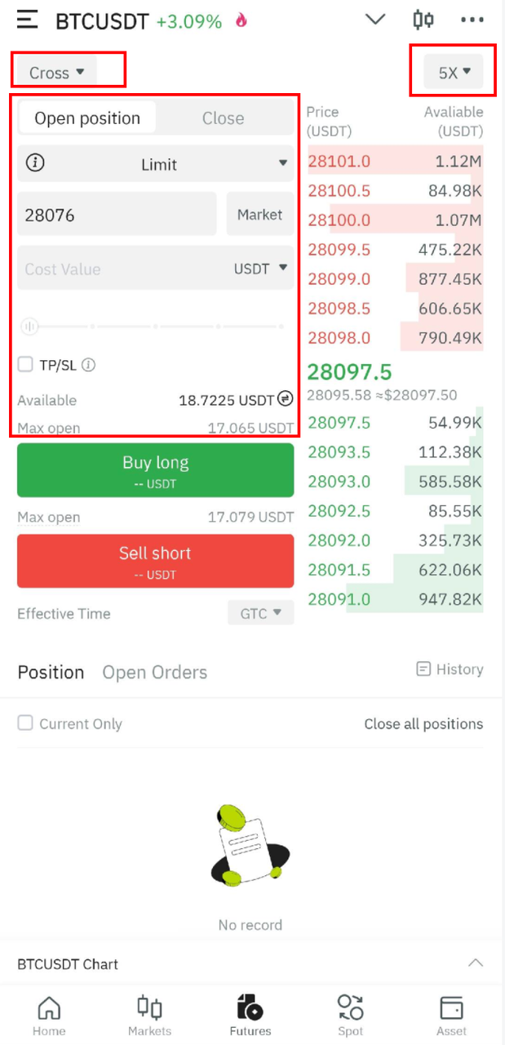Screen dimensions: 505x1045
Task: Switch to the Open Orders tab
Action: click(x=154, y=673)
